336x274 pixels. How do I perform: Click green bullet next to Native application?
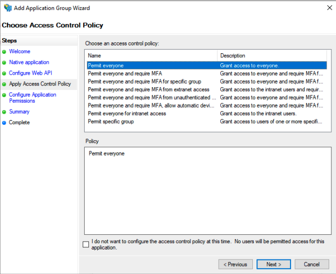[x=4, y=63]
